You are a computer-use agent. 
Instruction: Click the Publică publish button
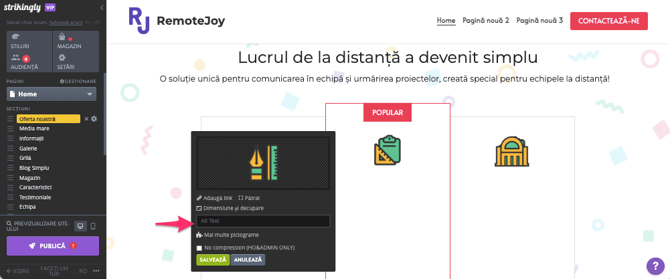click(x=53, y=246)
